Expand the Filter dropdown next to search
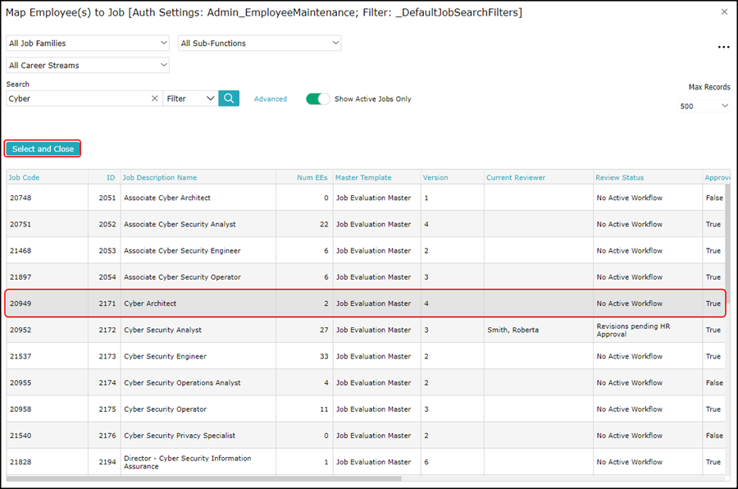This screenshot has width=738, height=489. coord(190,98)
